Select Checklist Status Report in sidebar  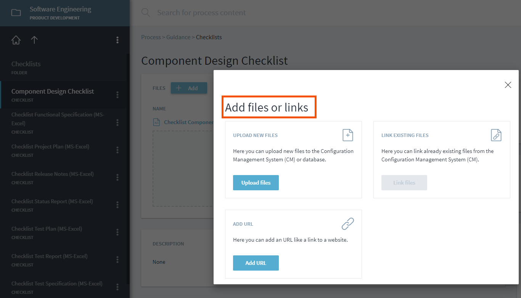52,201
